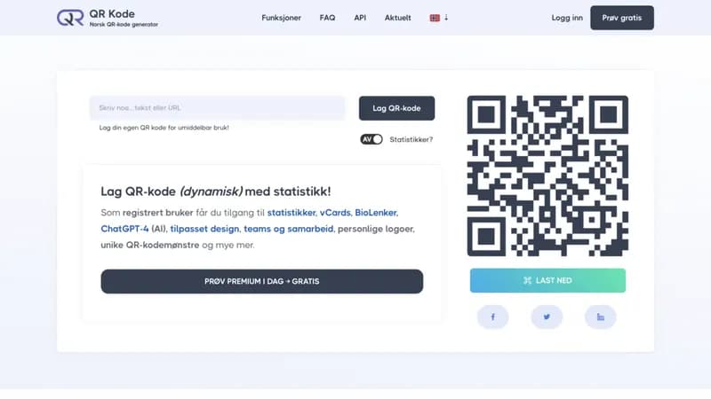Share on Twitter icon
The width and height of the screenshot is (711, 399).
(x=547, y=317)
